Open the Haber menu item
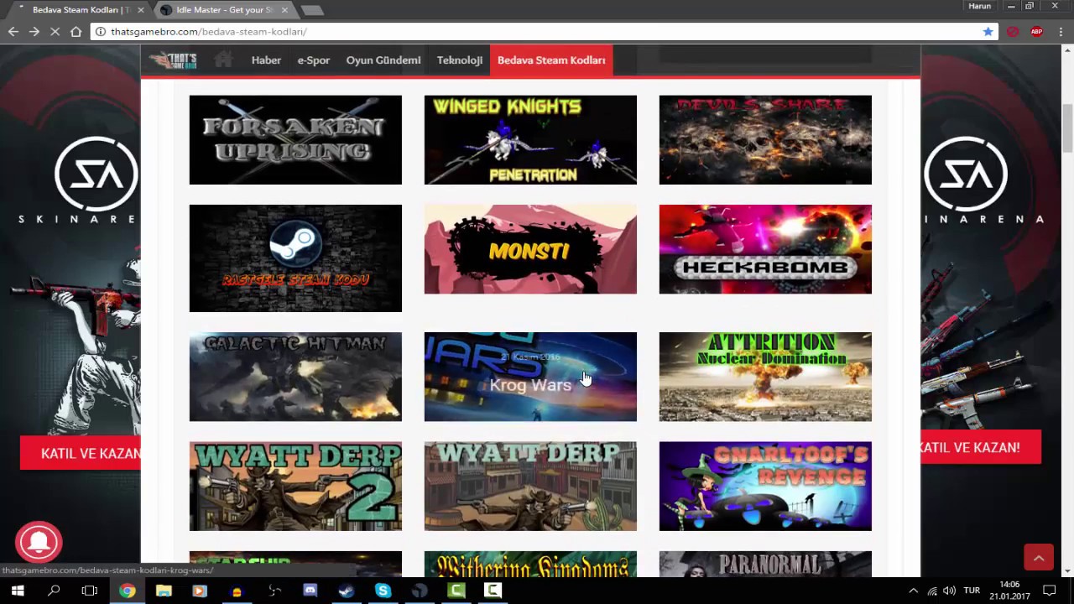The image size is (1074, 604). (x=266, y=60)
